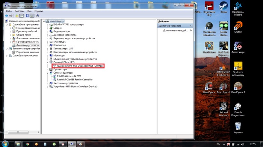The image size is (263, 147).
Task: Click the blue Help question-mark toolbar icon
Action: pos(27,16)
